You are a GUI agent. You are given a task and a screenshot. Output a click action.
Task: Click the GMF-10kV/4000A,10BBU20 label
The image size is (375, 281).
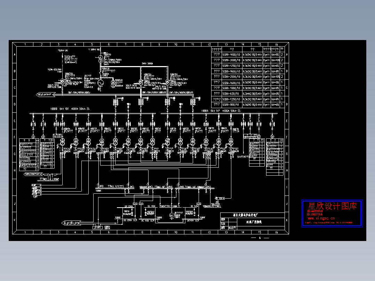point(154,92)
